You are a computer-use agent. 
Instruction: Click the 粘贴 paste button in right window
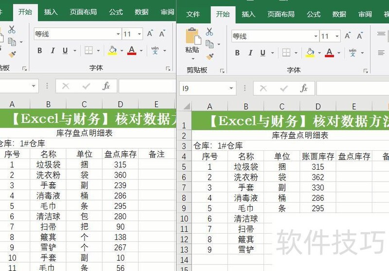coord(193,40)
